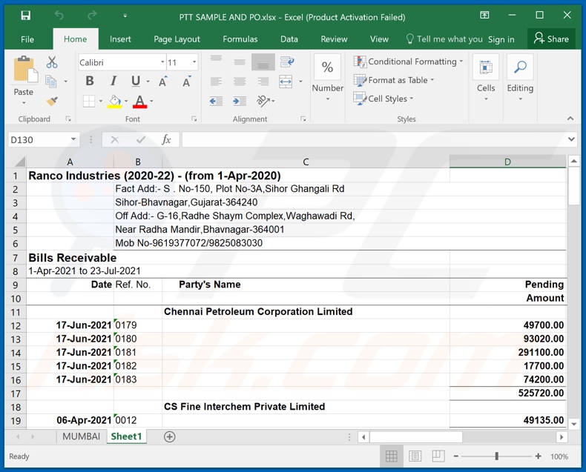Image resolution: width=586 pixels, height=472 pixels.
Task: Decrease indent
Action: pos(216,101)
